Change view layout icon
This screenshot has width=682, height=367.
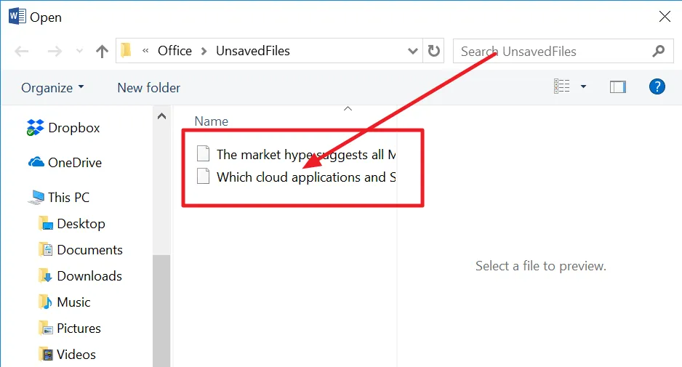[561, 86]
